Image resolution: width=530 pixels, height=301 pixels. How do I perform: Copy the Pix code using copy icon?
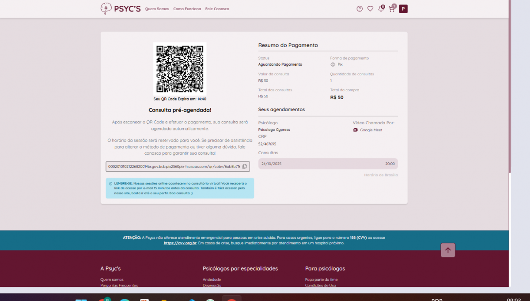pos(245,167)
